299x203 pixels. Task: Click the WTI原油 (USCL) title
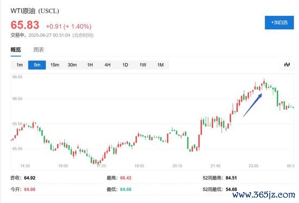[35, 11]
